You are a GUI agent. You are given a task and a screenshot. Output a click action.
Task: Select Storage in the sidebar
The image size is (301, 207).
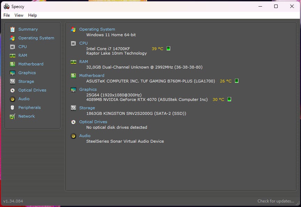26,81
